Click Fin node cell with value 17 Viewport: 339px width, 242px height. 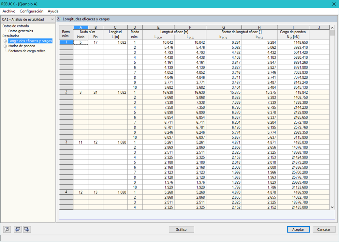click(96, 42)
